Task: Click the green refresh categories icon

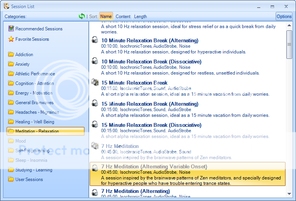Action: point(82,16)
